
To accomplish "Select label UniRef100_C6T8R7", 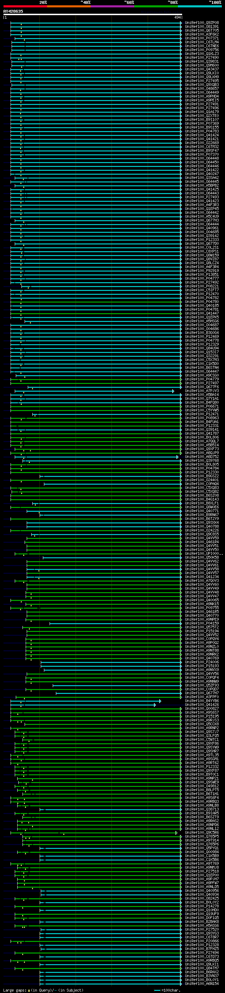I will point(202,937).
